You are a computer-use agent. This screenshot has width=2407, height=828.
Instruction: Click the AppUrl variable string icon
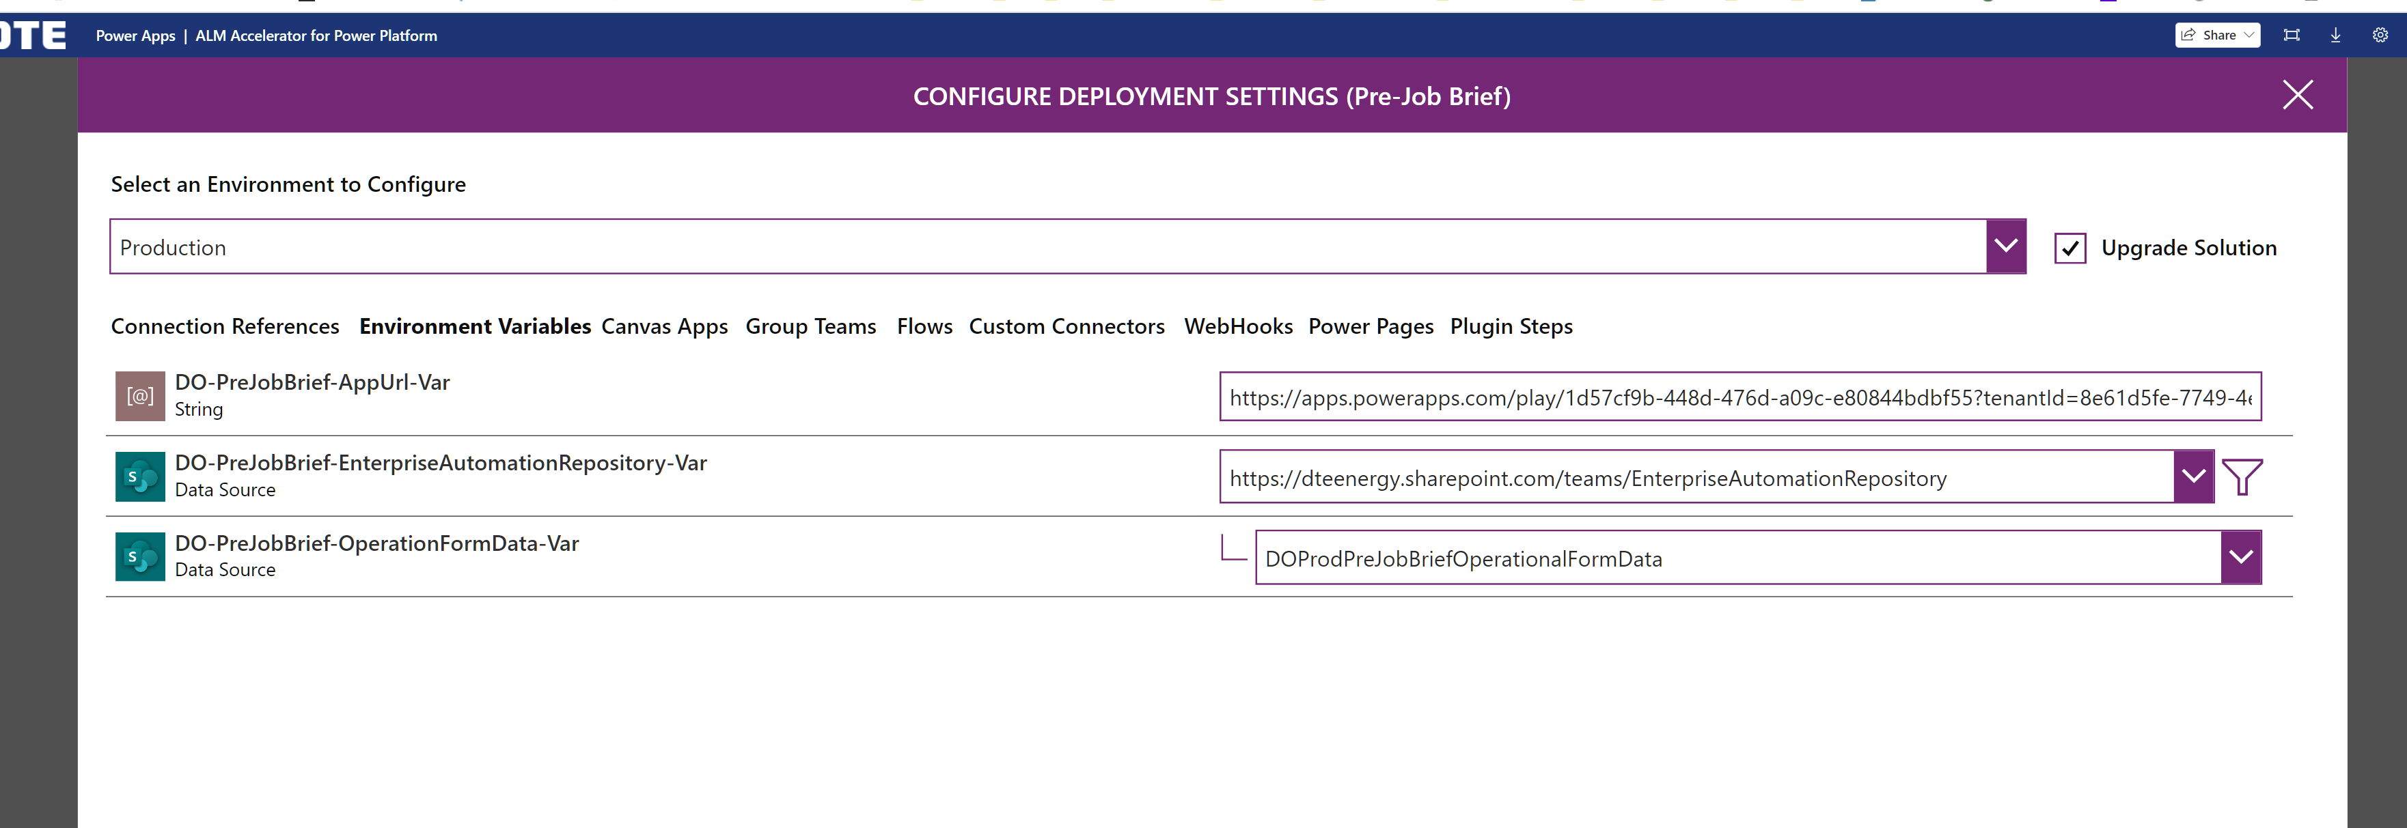(140, 396)
